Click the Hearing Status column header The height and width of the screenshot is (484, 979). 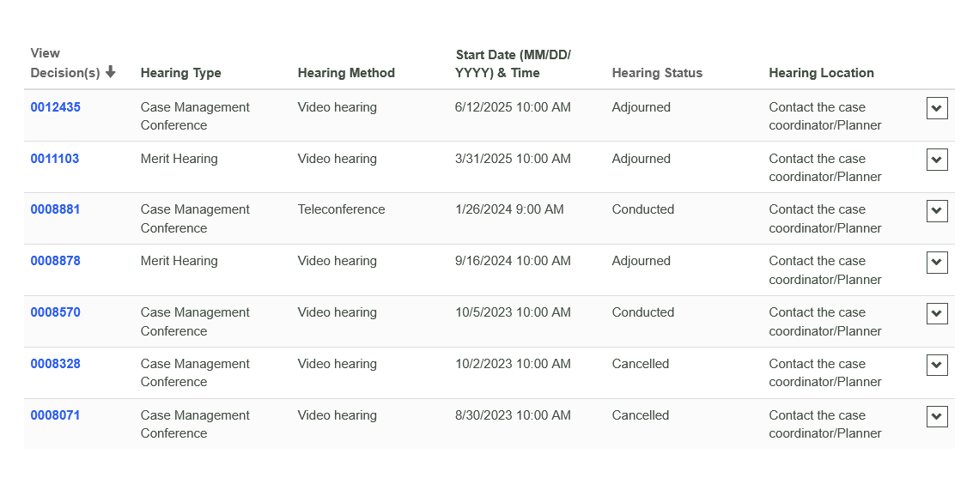[x=657, y=73]
